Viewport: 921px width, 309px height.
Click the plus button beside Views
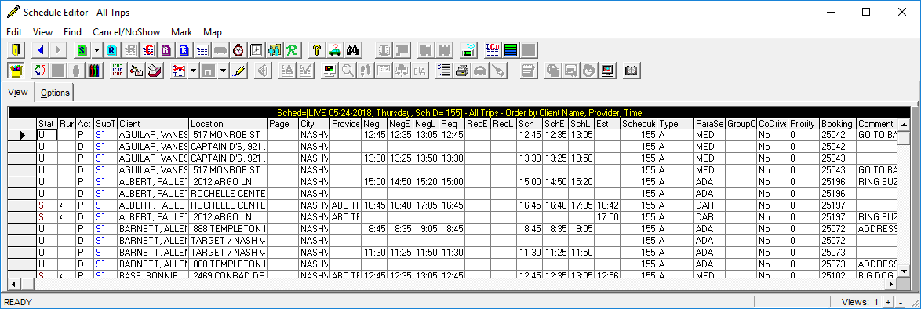(888, 302)
